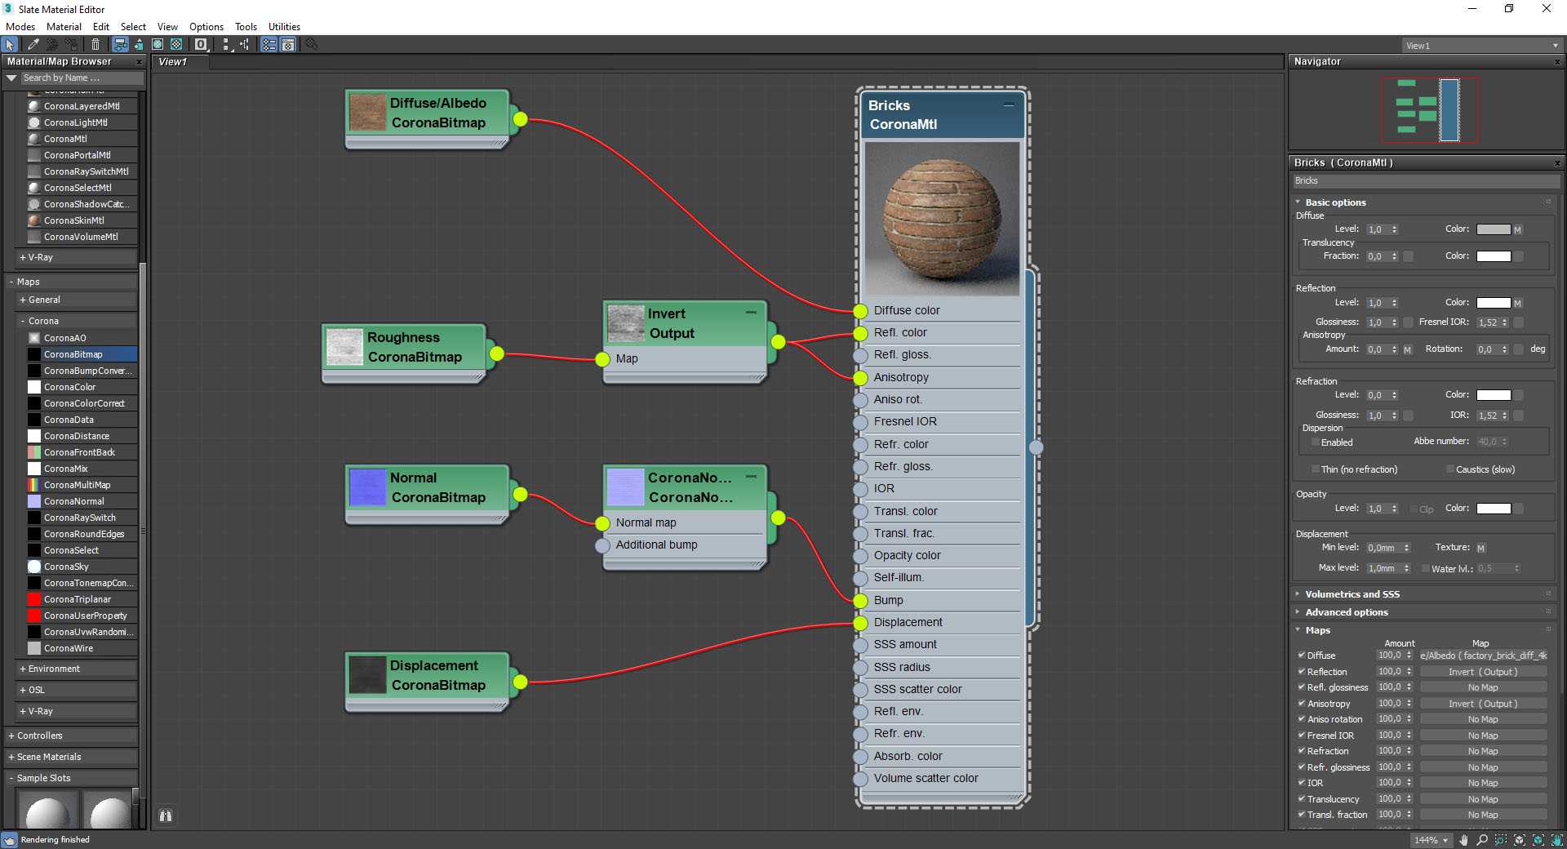Select CoronaNormal in the map browser
This screenshot has width=1567, height=849.
(x=74, y=501)
